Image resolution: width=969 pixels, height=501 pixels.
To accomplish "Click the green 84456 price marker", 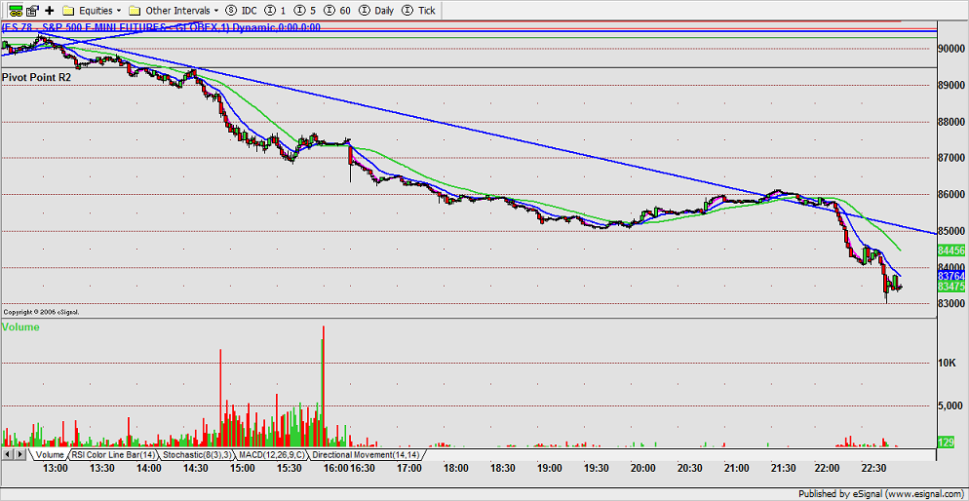I will click(x=951, y=250).
